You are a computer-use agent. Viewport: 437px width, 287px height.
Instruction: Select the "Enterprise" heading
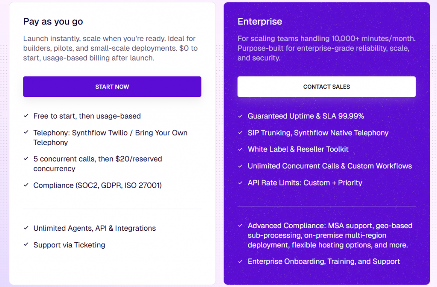(x=260, y=21)
